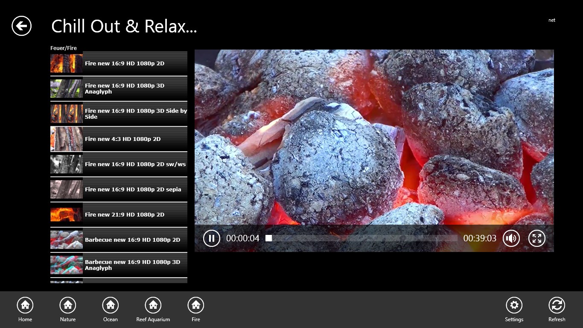Viewport: 583px width, 328px height.
Task: Click the Fire new 21:9 thumbnail
Action: point(67,214)
